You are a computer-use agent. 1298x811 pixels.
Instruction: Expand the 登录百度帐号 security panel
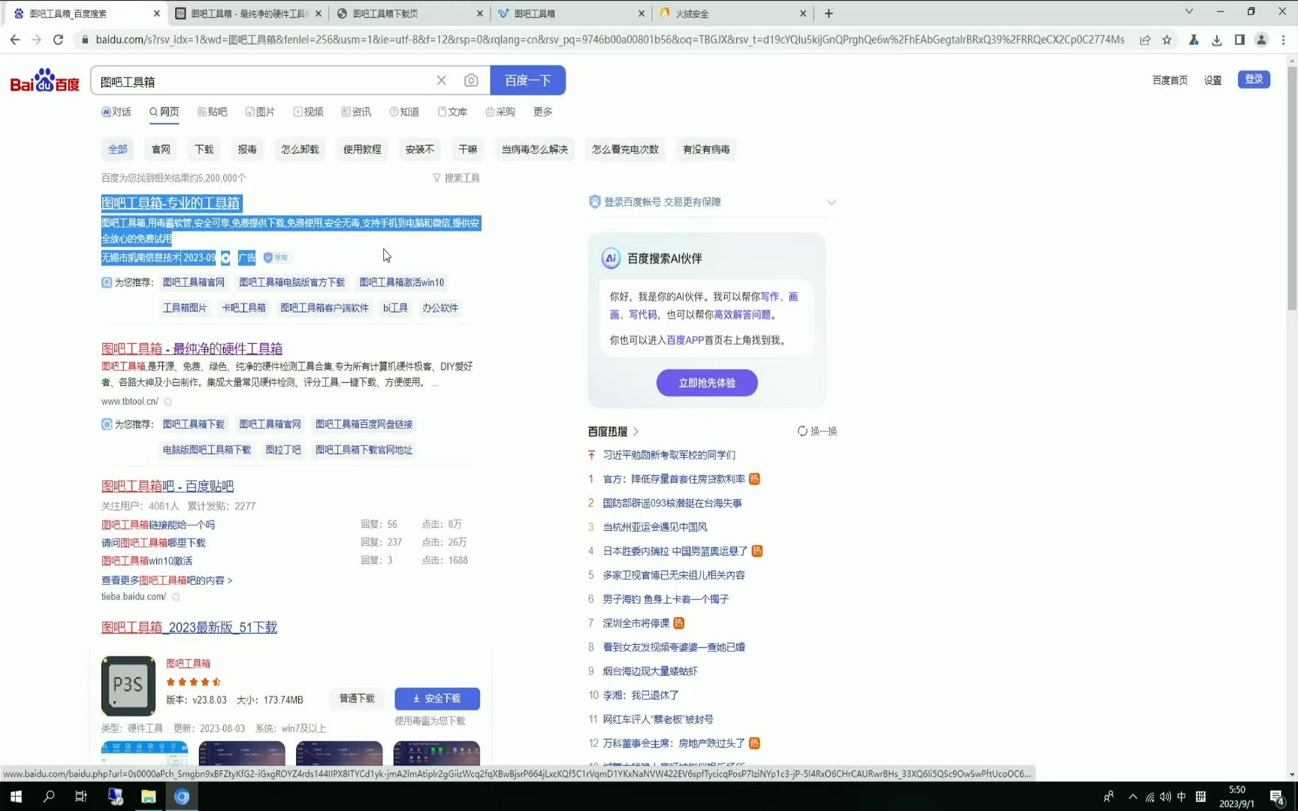pos(832,202)
